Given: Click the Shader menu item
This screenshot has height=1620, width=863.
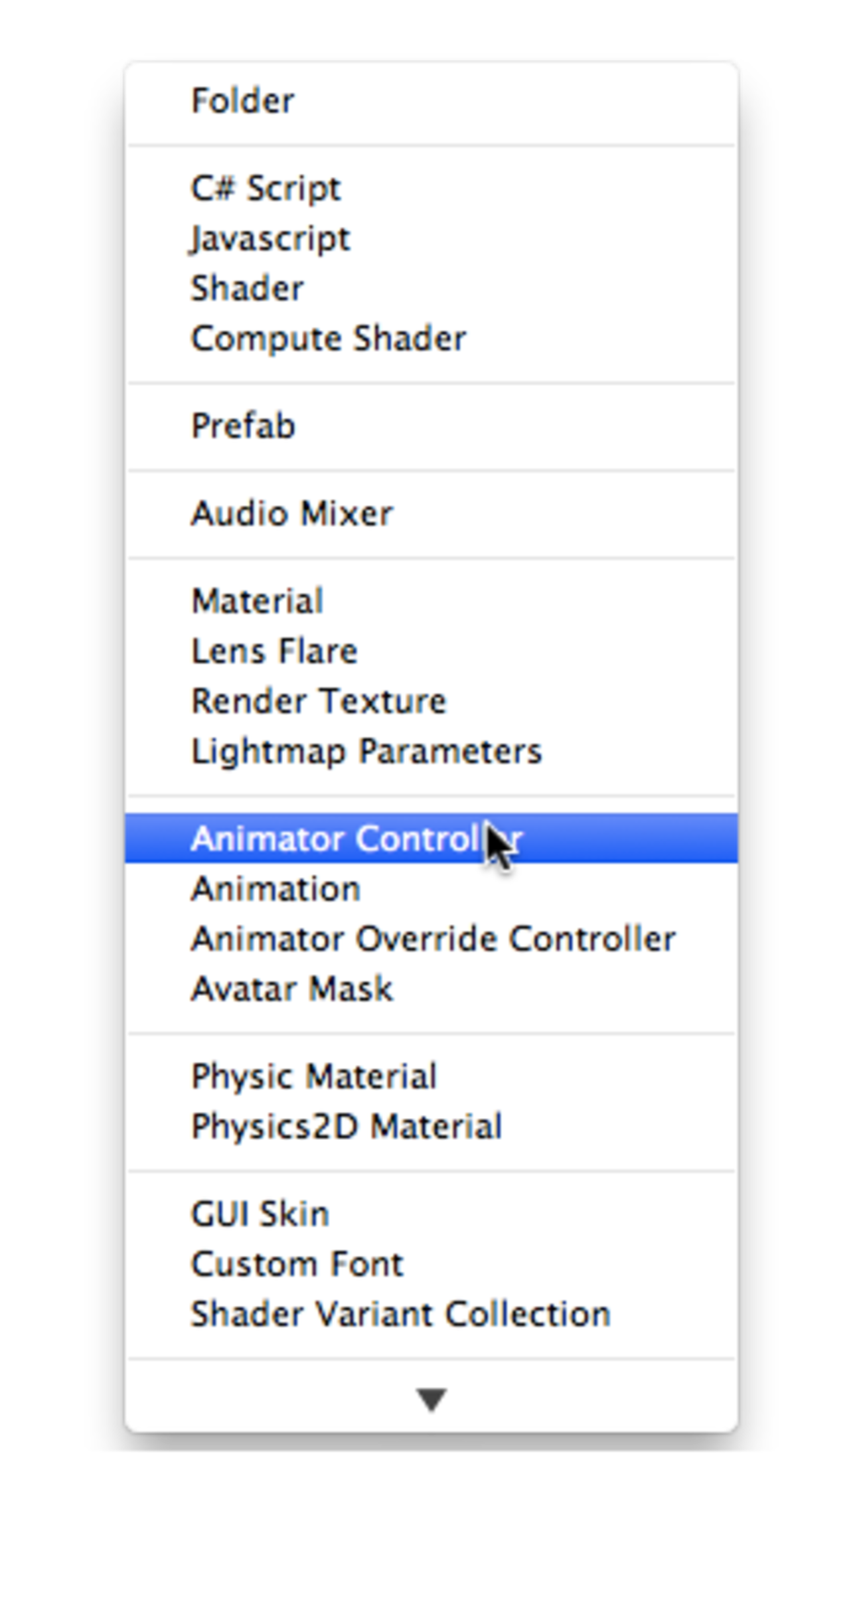Looking at the screenshot, I should click(x=247, y=289).
